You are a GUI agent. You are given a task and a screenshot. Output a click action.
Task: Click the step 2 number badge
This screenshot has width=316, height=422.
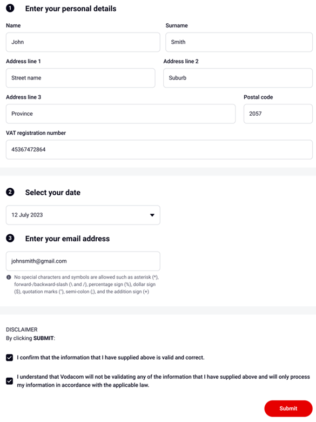10,192
